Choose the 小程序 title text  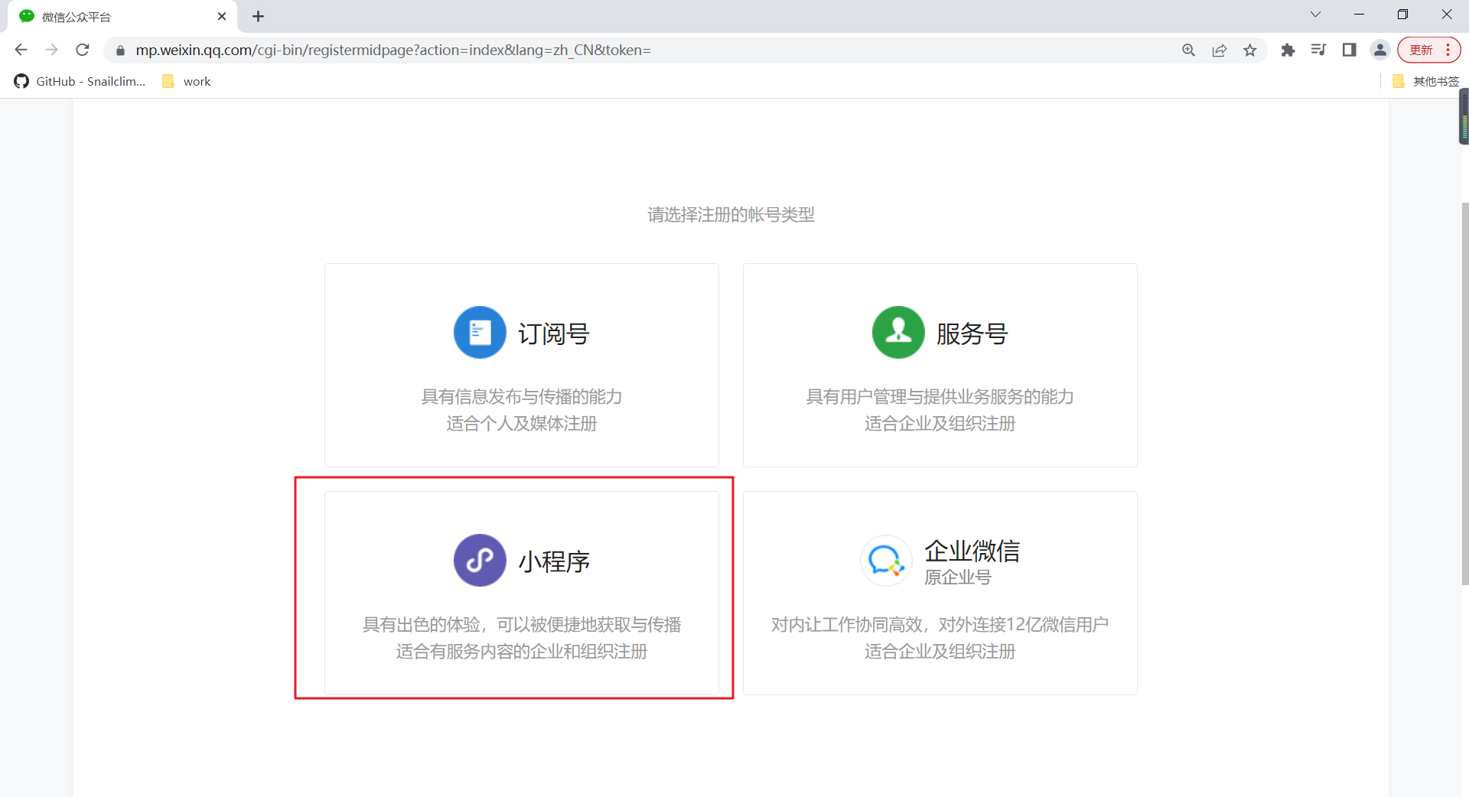click(x=554, y=561)
